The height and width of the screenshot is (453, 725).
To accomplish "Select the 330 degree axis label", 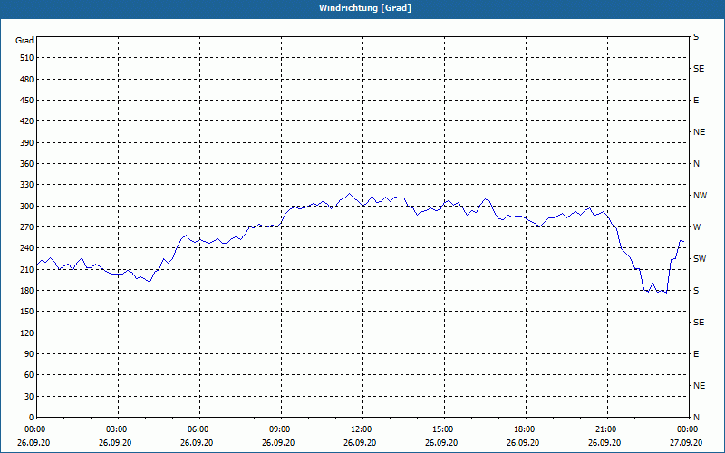I will (x=27, y=185).
